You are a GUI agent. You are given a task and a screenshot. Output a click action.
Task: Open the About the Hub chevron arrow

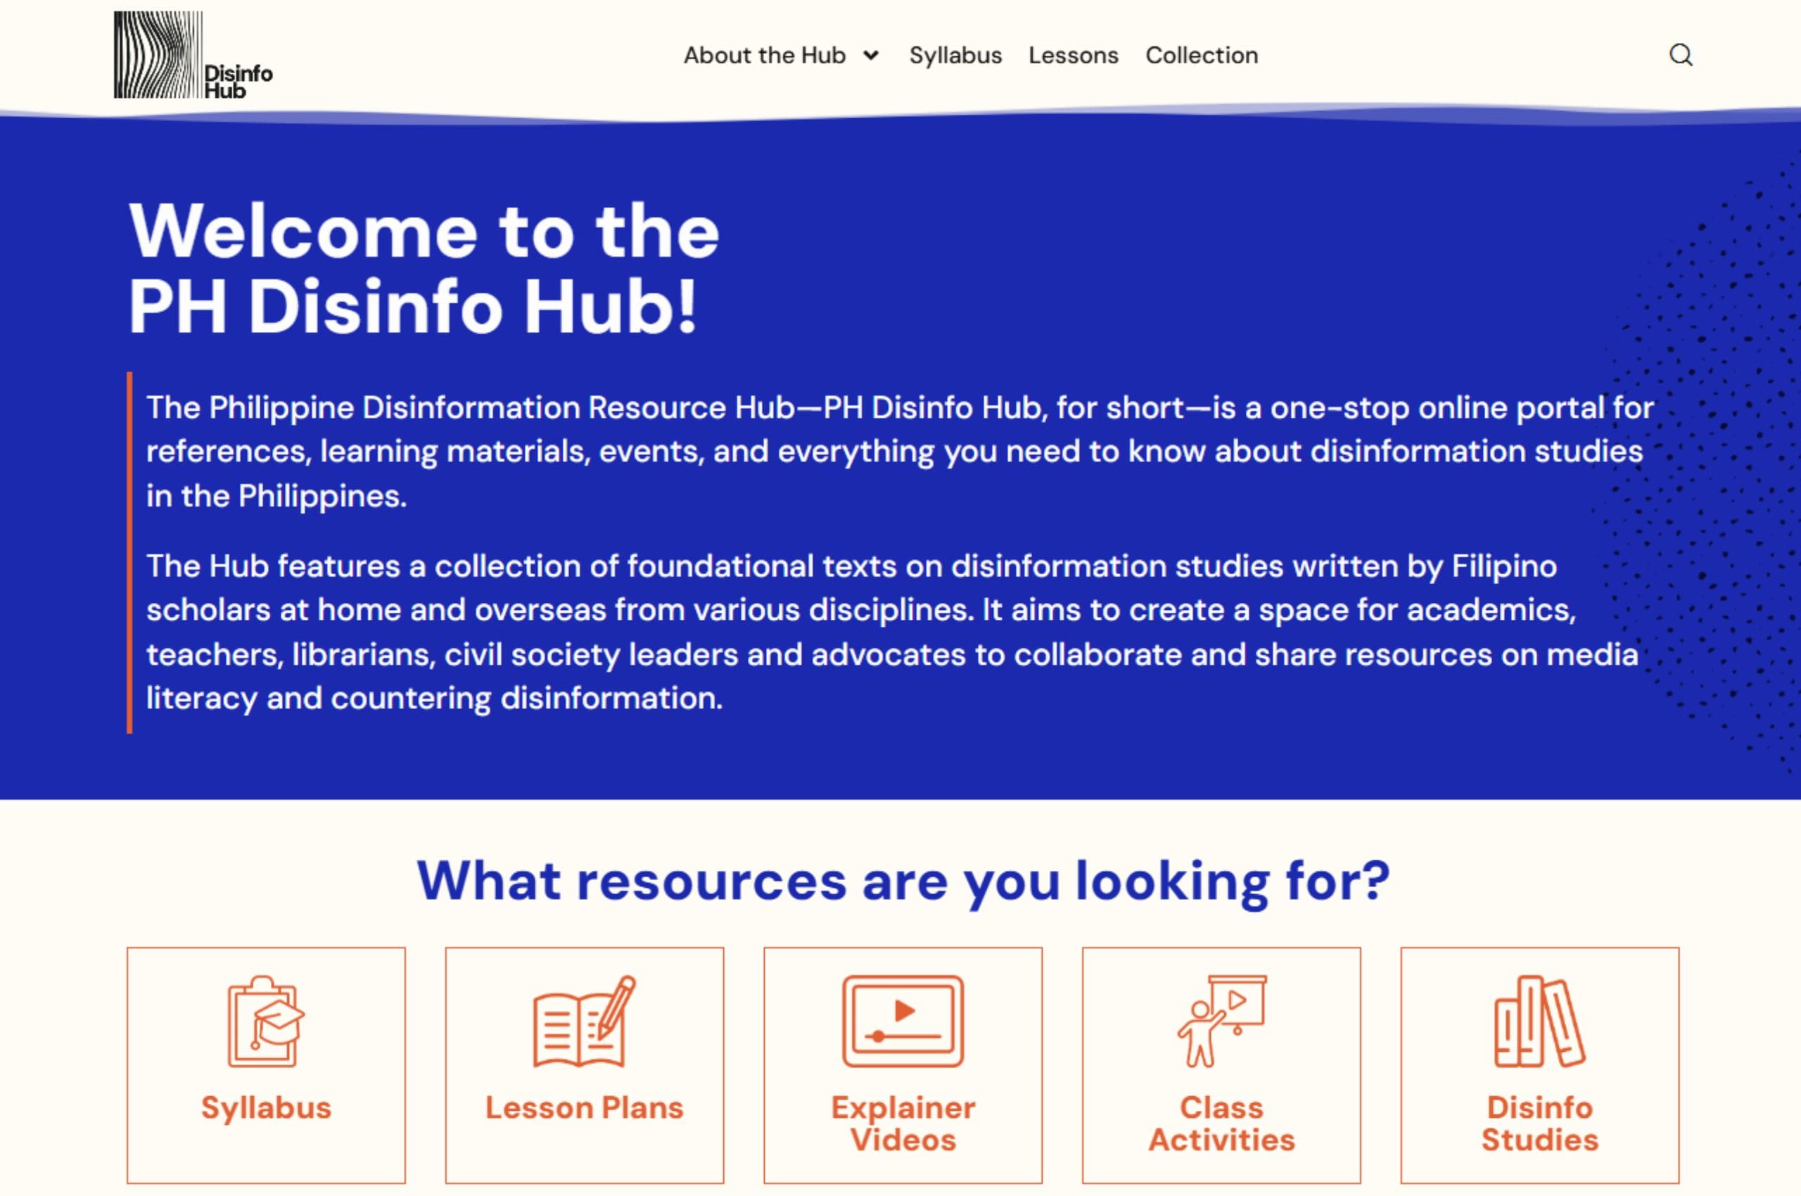click(x=872, y=56)
